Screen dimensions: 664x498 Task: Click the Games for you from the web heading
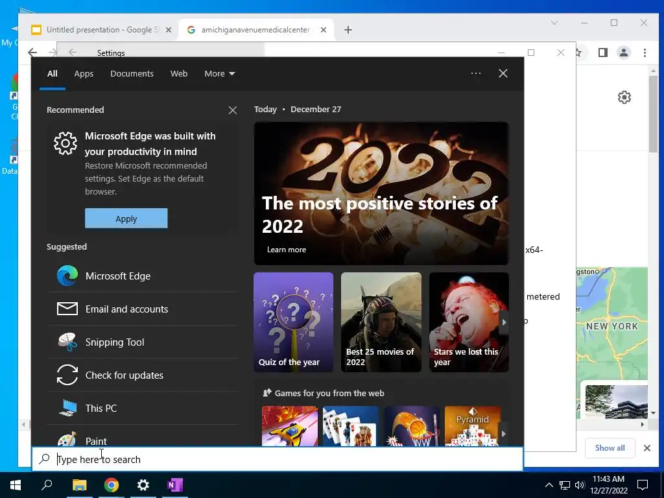[x=329, y=393]
